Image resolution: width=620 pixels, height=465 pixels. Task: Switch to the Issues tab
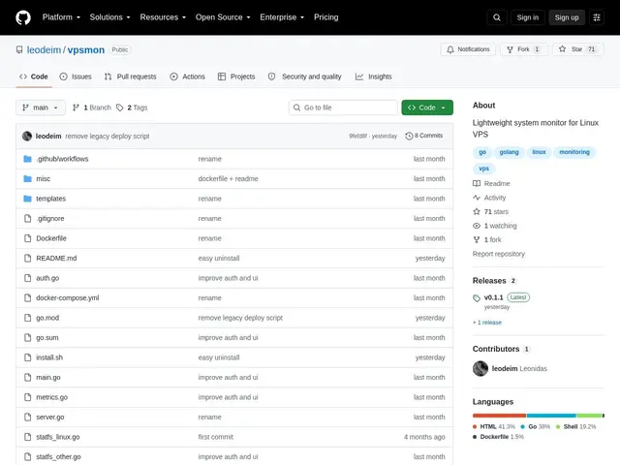pyautogui.click(x=76, y=77)
